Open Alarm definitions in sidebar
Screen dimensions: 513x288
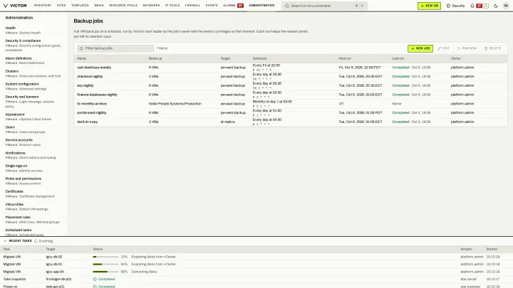[x=33, y=60]
